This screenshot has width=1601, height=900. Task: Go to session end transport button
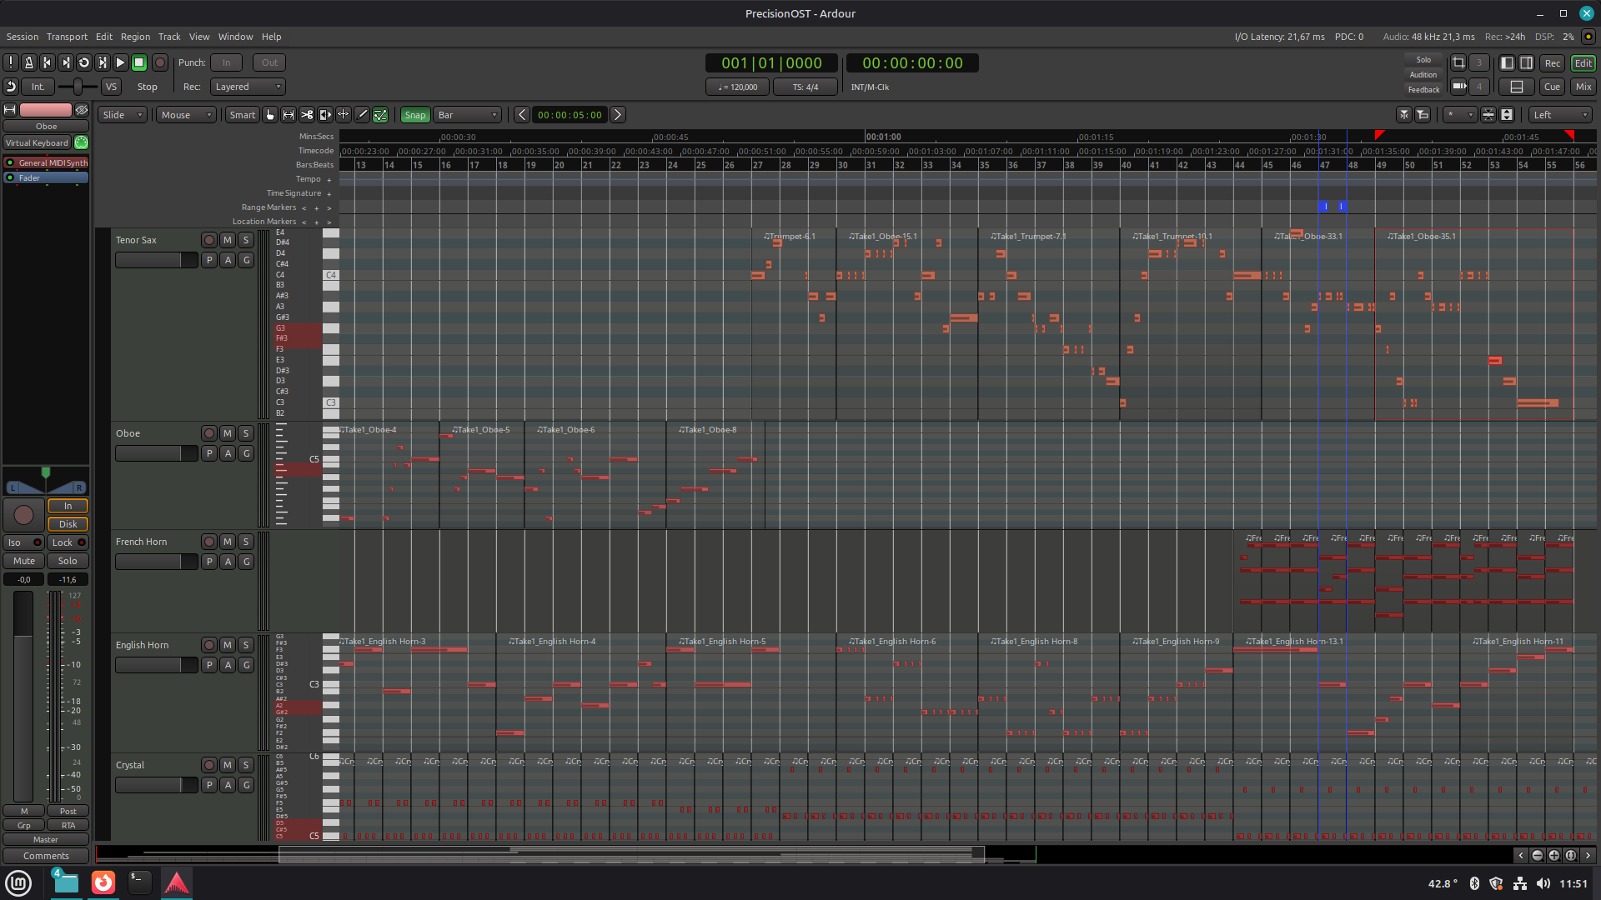tap(66, 62)
